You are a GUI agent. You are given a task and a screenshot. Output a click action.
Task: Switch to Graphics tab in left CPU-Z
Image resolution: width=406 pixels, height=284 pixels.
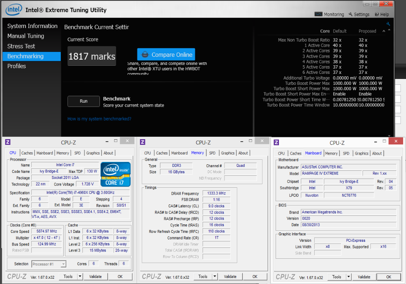pyautogui.click(x=93, y=153)
